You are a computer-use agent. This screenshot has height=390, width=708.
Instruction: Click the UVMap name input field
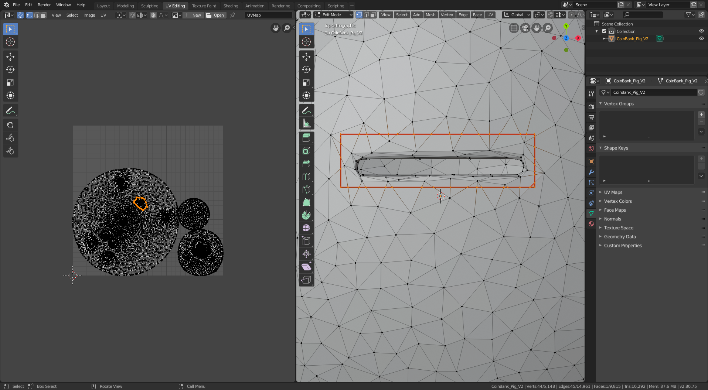(268, 15)
